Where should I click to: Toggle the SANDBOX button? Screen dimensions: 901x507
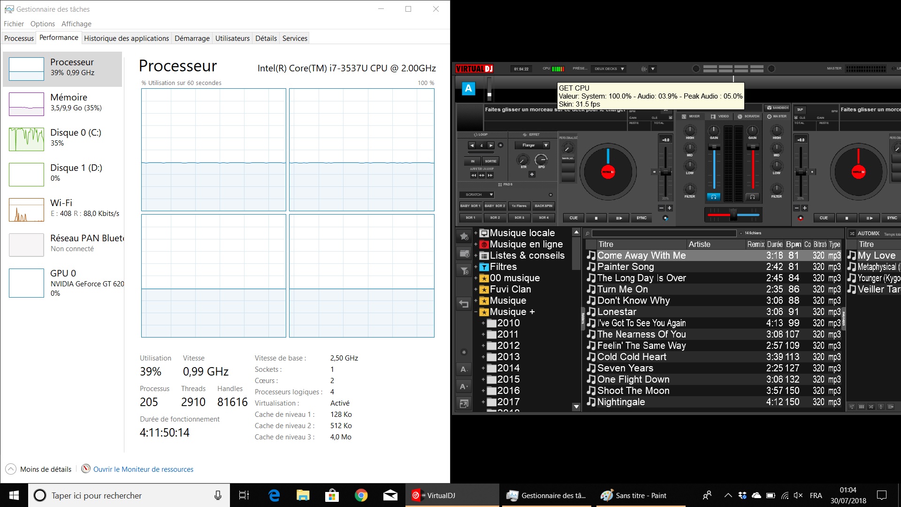pyautogui.click(x=778, y=108)
